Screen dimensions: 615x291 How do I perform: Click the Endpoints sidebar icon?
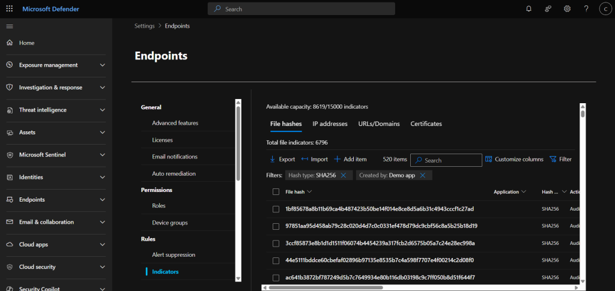(x=10, y=200)
